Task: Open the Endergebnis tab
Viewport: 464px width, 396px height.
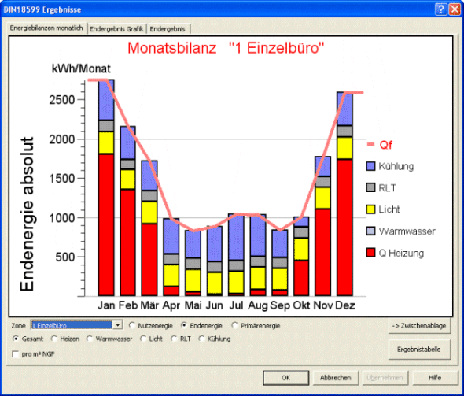Action: [x=168, y=28]
